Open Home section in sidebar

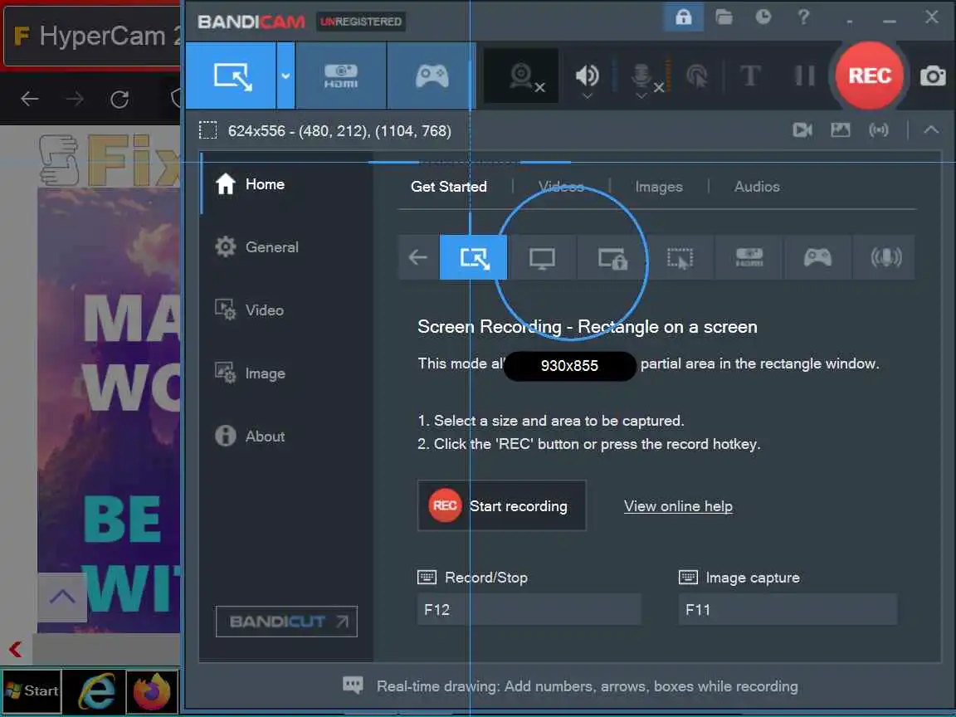tap(286, 184)
